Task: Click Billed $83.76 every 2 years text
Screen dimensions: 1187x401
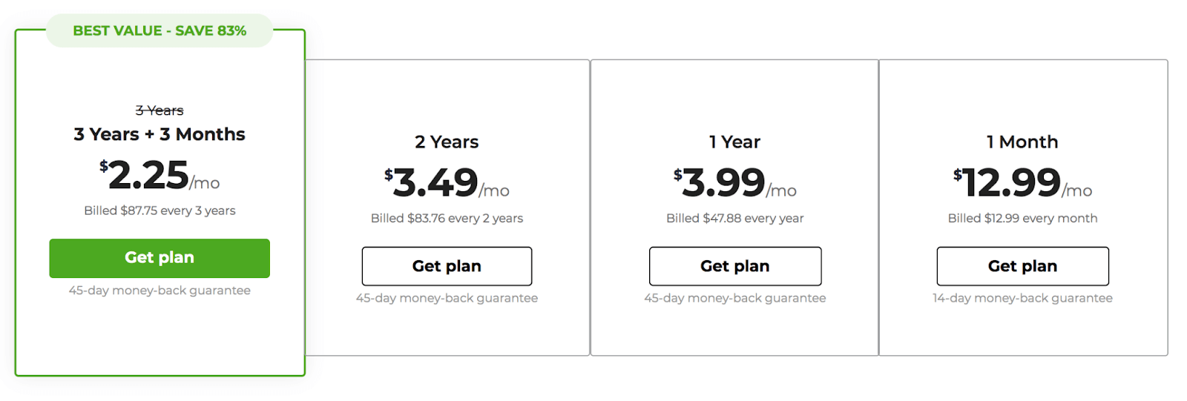Action: pyautogui.click(x=447, y=218)
